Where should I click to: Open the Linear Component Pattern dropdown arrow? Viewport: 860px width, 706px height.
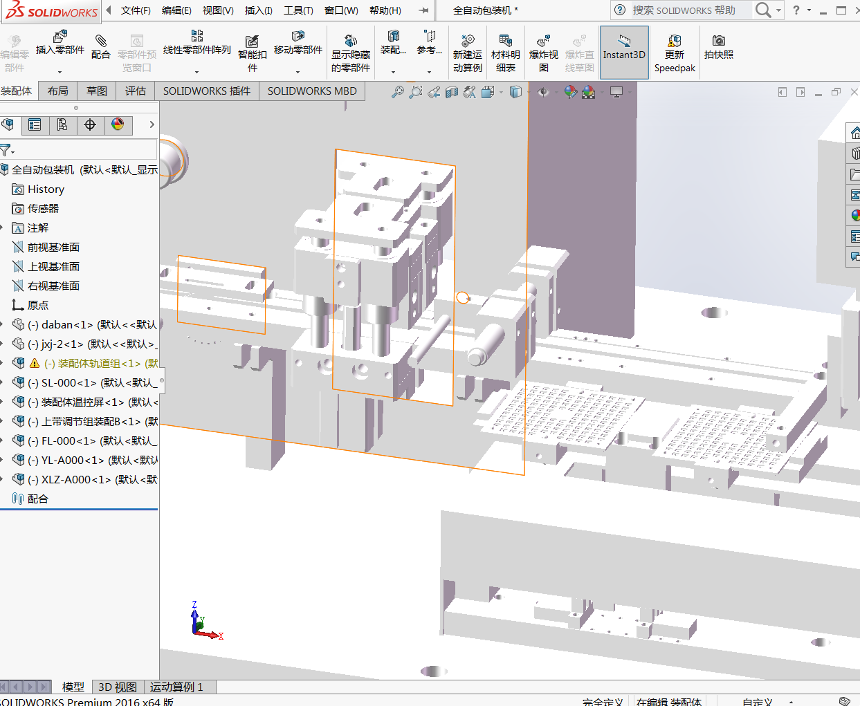(196, 72)
